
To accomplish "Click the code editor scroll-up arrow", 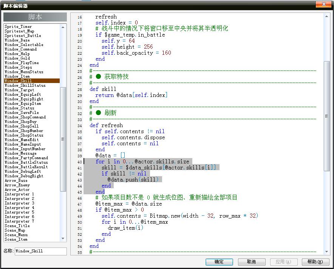I will tap(326, 16).
